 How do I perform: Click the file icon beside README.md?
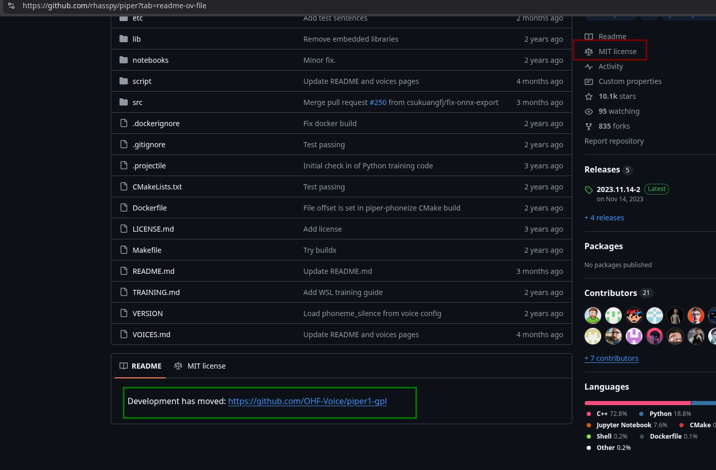coord(124,271)
